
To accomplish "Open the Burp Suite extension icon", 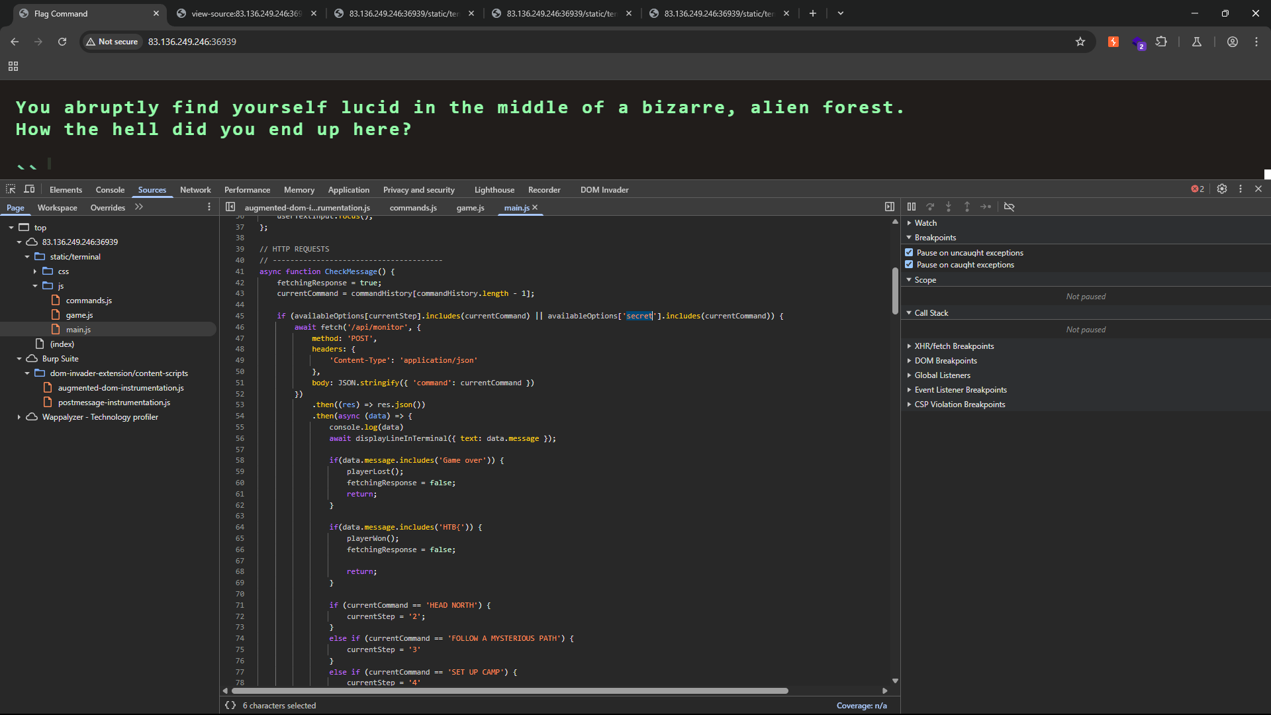I will pos(1113,42).
